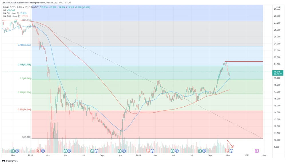286x164 pixels.
Task: Select the red down arrow drawing near volume
Action: pos(231,143)
